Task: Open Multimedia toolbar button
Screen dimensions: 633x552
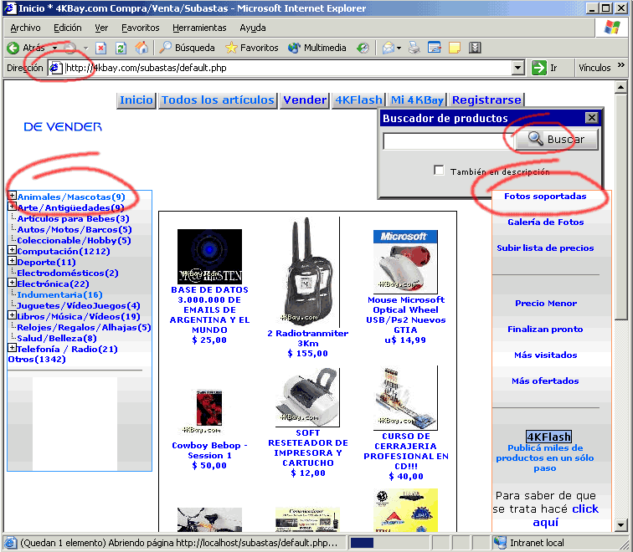Action: coord(316,48)
